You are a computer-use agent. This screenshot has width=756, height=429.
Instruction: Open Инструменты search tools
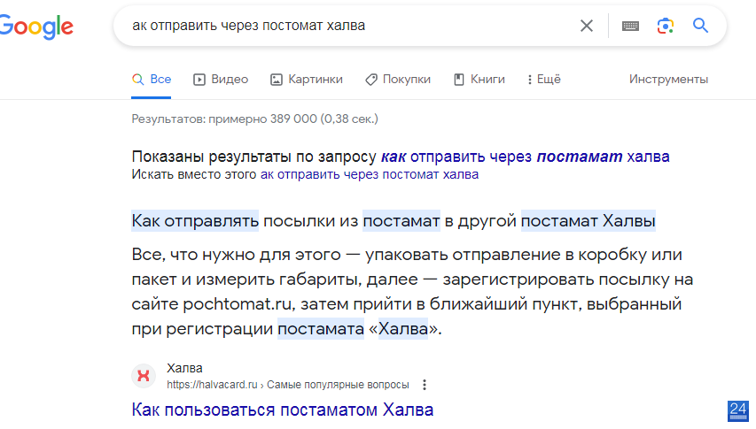(668, 80)
